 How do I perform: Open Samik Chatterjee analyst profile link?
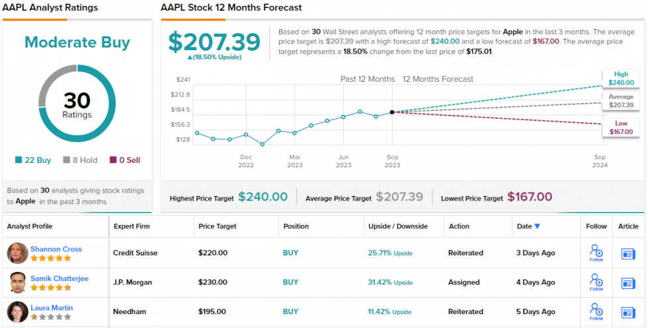pos(60,279)
